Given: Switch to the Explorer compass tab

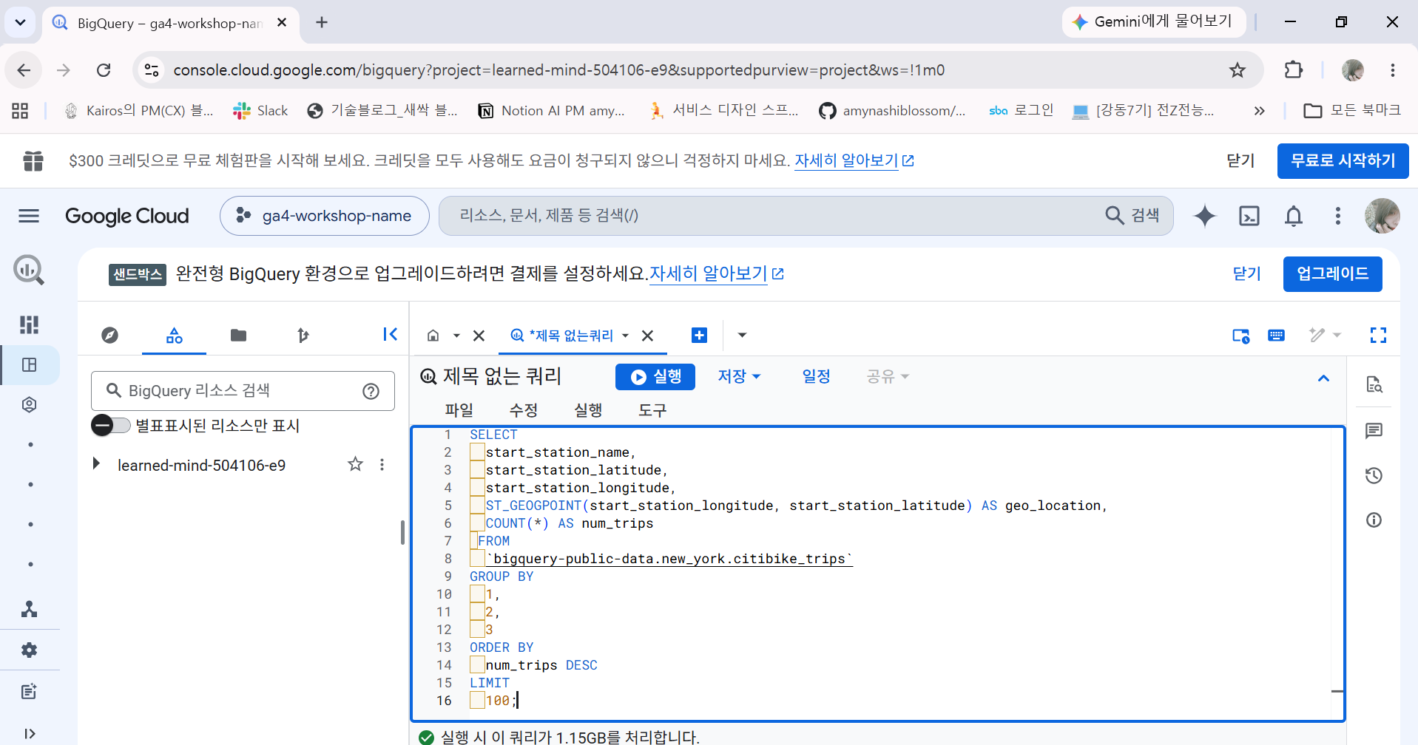Looking at the screenshot, I should point(109,336).
